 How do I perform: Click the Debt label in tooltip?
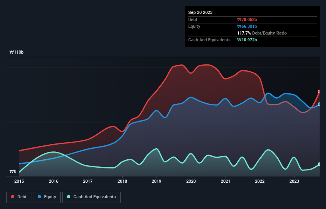coord(193,19)
